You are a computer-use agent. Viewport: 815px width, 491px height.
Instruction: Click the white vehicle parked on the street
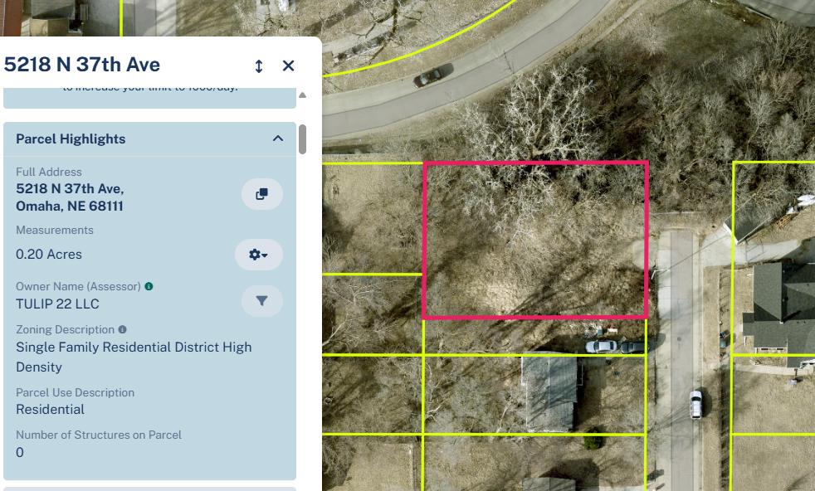tap(695, 404)
